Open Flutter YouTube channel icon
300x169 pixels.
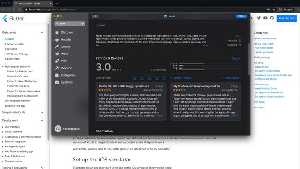265,18
